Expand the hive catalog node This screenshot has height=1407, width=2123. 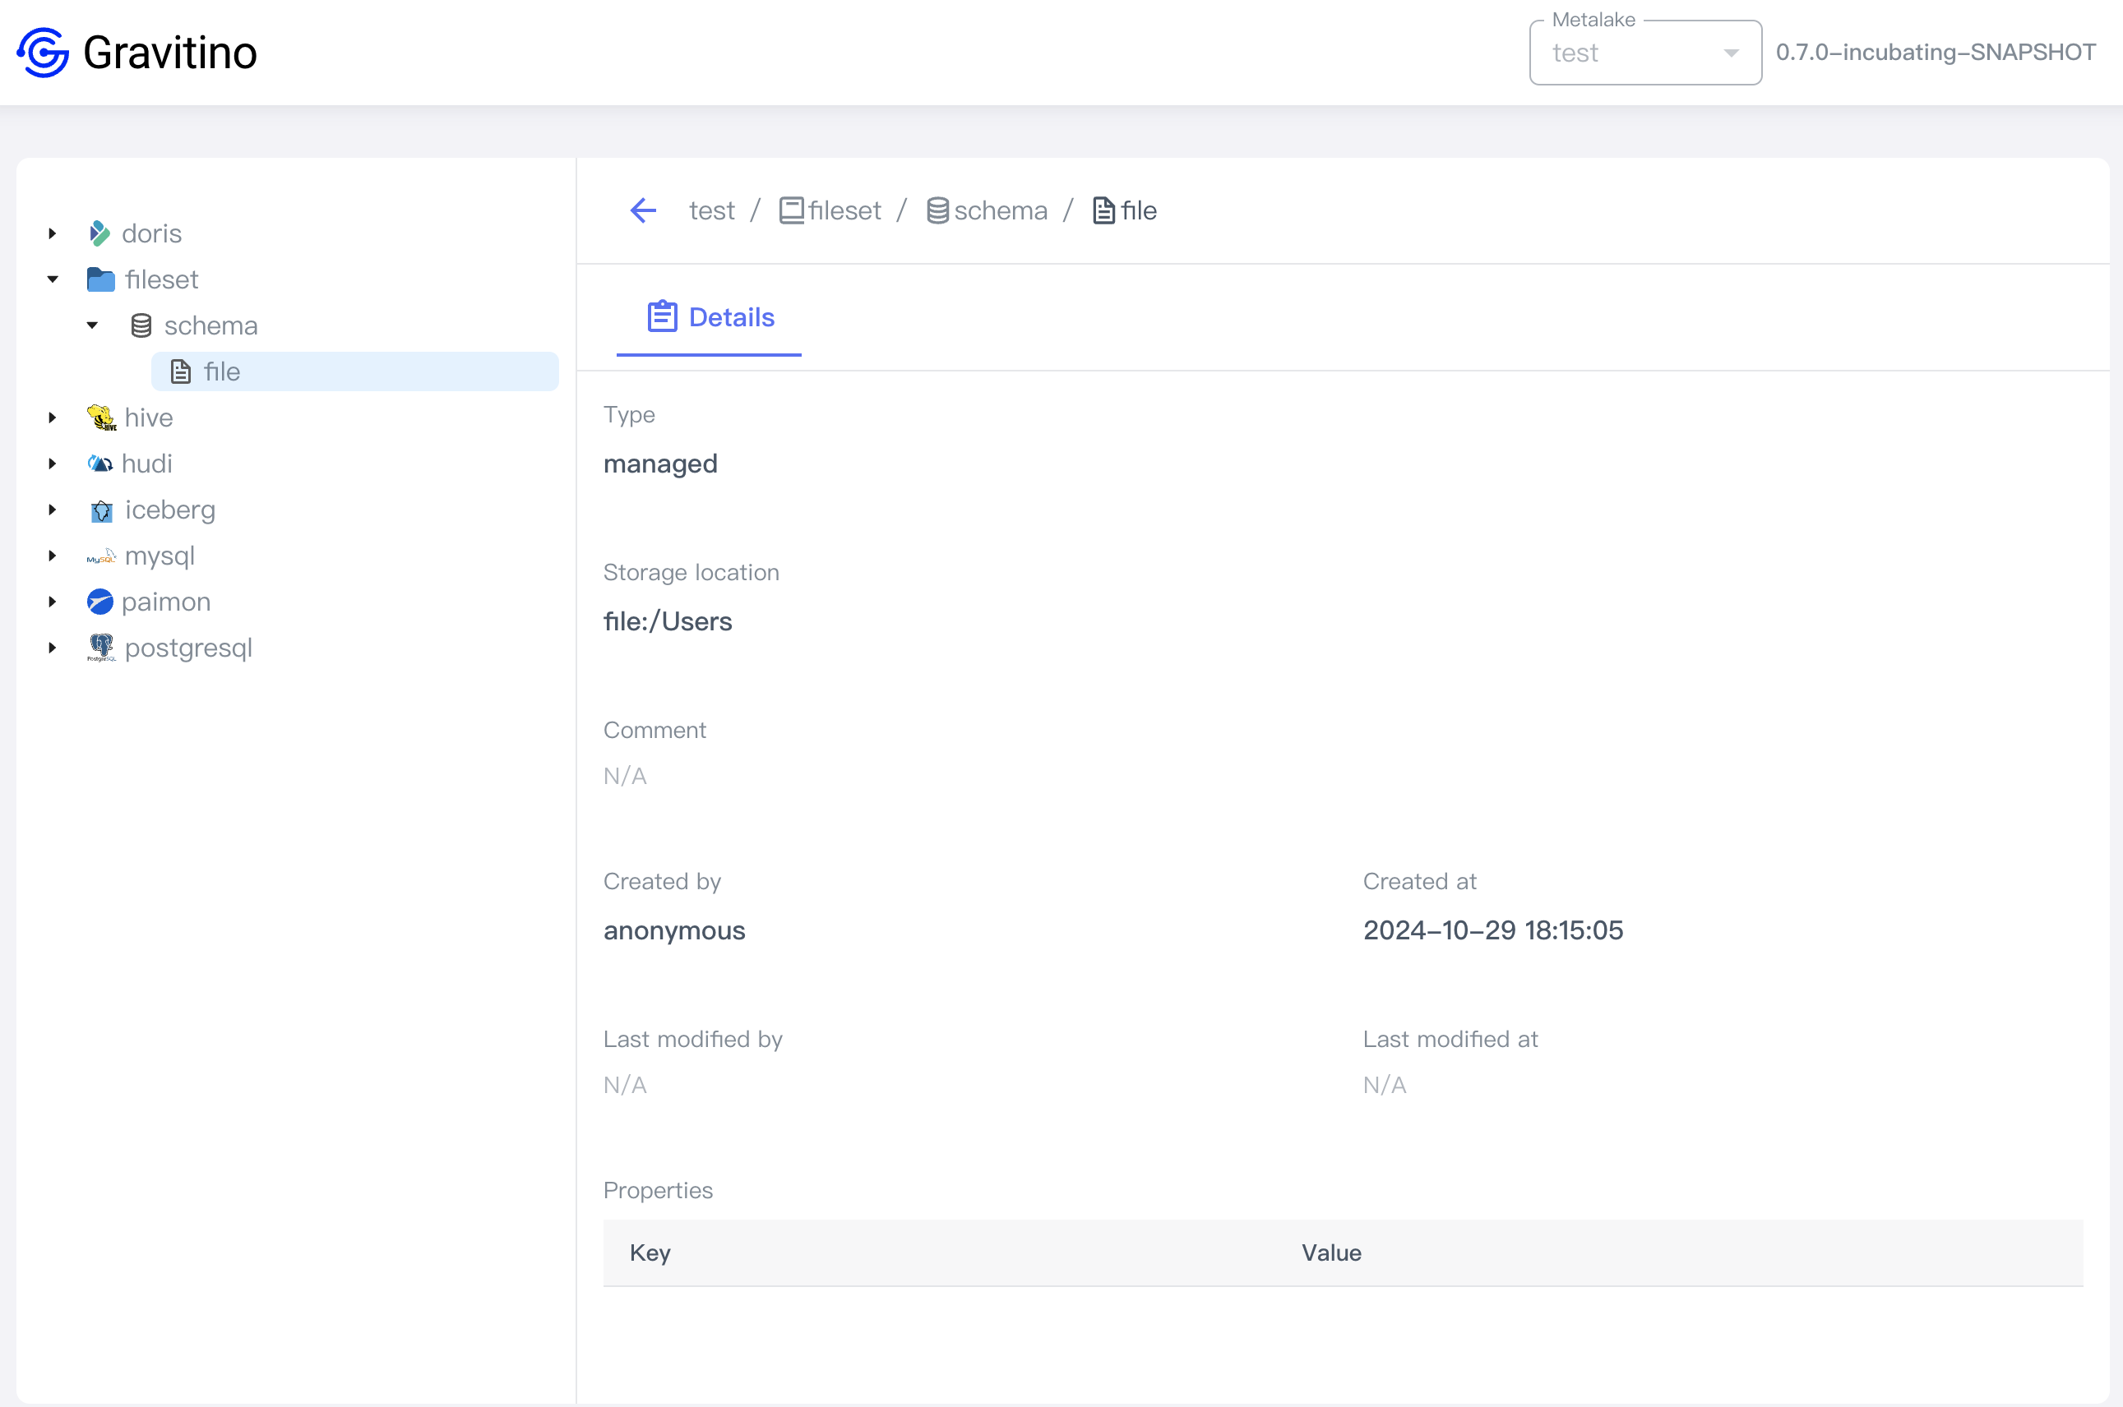(x=52, y=417)
